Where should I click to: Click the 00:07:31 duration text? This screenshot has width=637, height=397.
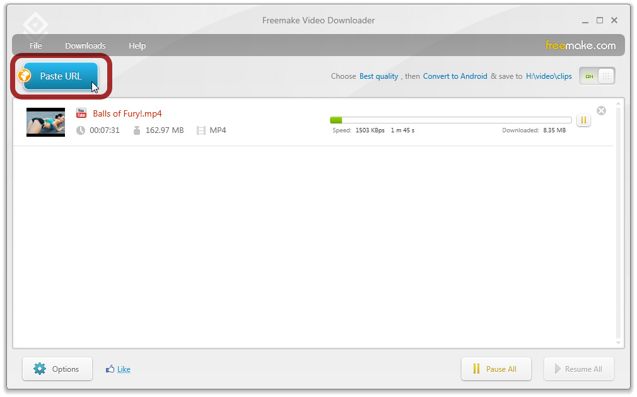[105, 130]
